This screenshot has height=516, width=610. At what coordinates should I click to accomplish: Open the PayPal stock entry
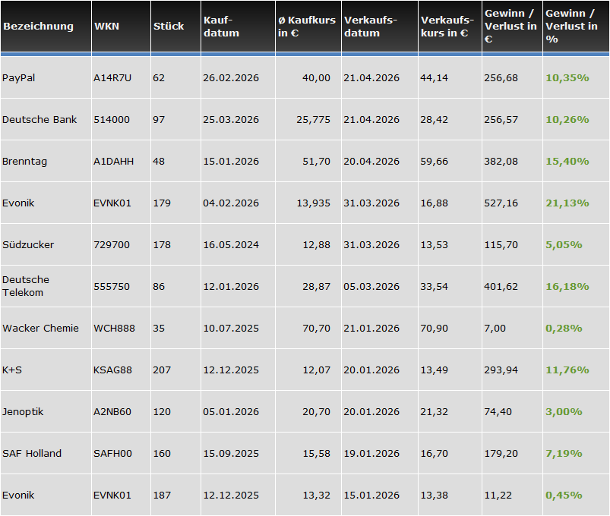point(18,78)
